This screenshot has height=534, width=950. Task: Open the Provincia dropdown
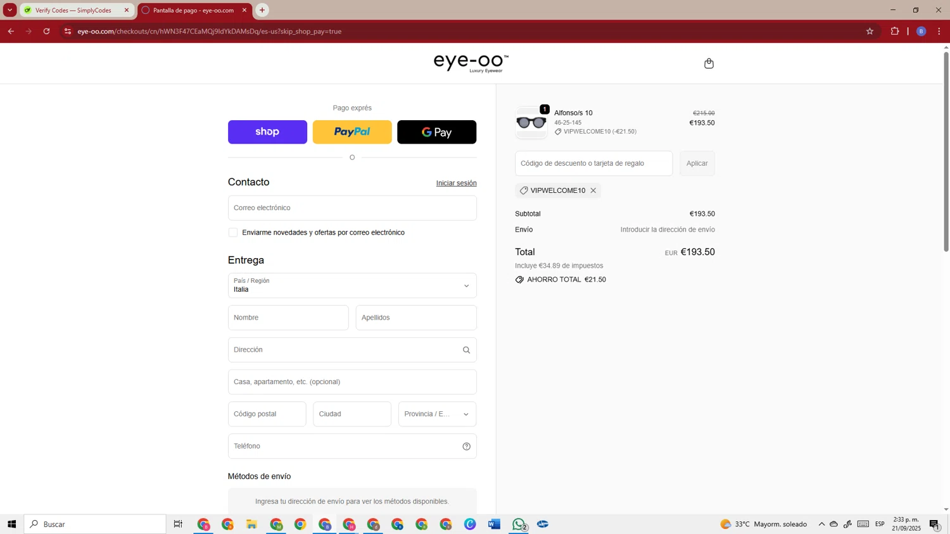(437, 414)
